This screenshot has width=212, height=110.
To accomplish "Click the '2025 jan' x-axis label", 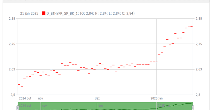I will (156, 98).
